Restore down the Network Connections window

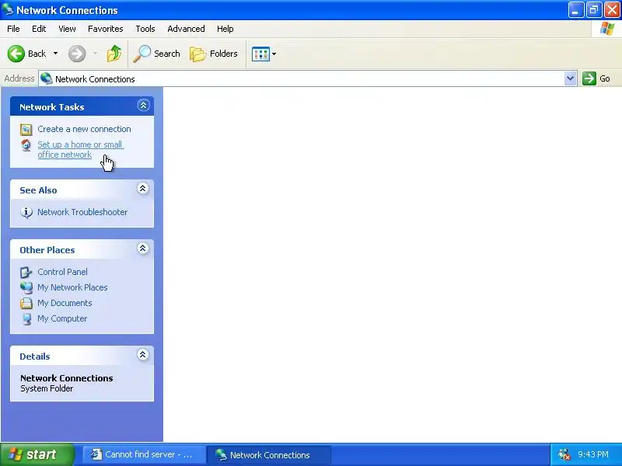pos(594,10)
